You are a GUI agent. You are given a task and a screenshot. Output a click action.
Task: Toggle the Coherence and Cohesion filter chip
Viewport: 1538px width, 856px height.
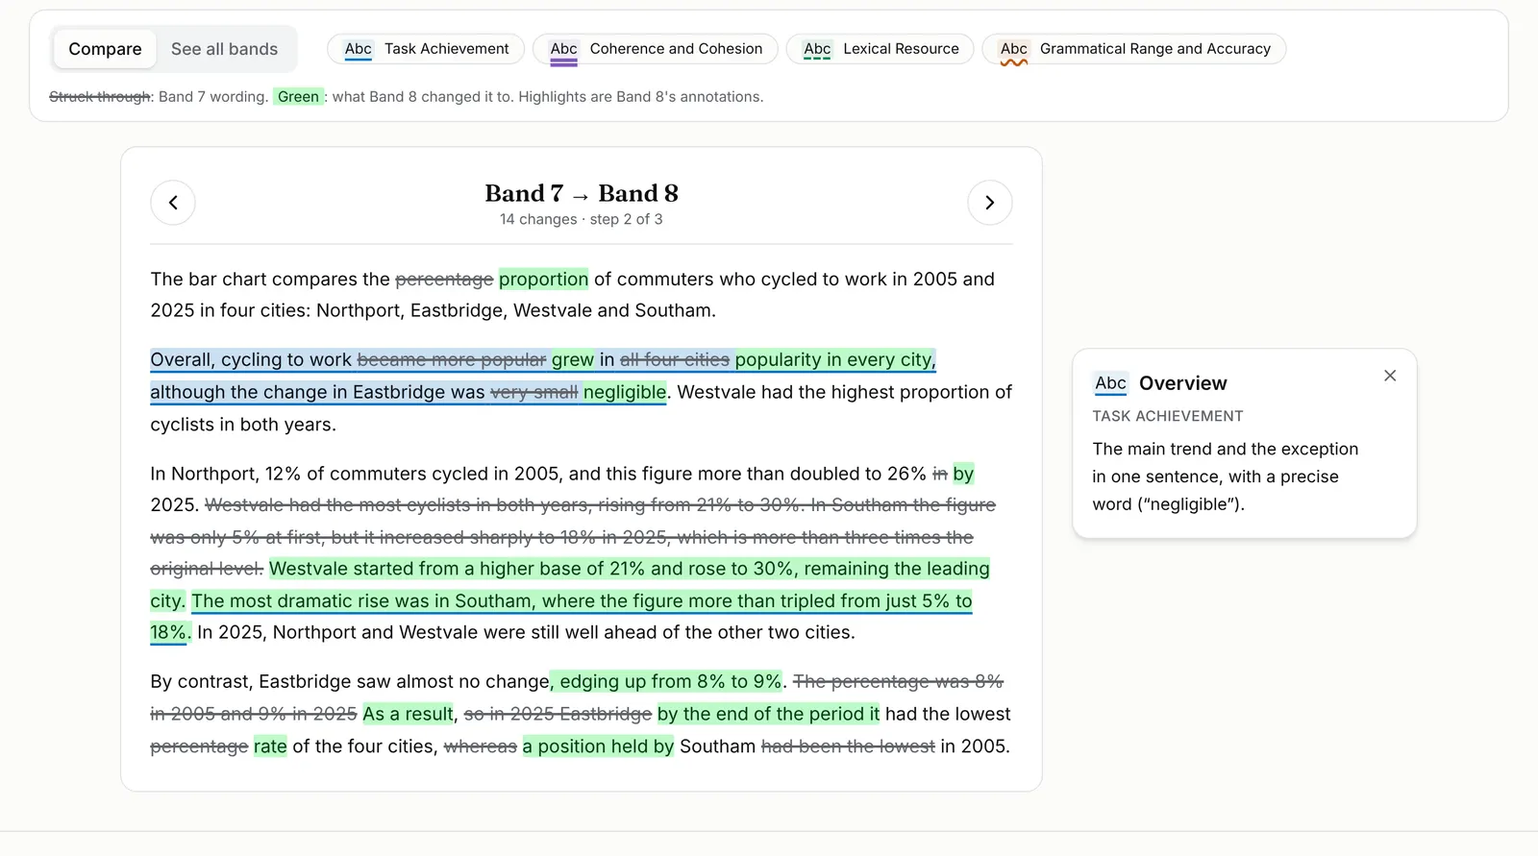[656, 49]
